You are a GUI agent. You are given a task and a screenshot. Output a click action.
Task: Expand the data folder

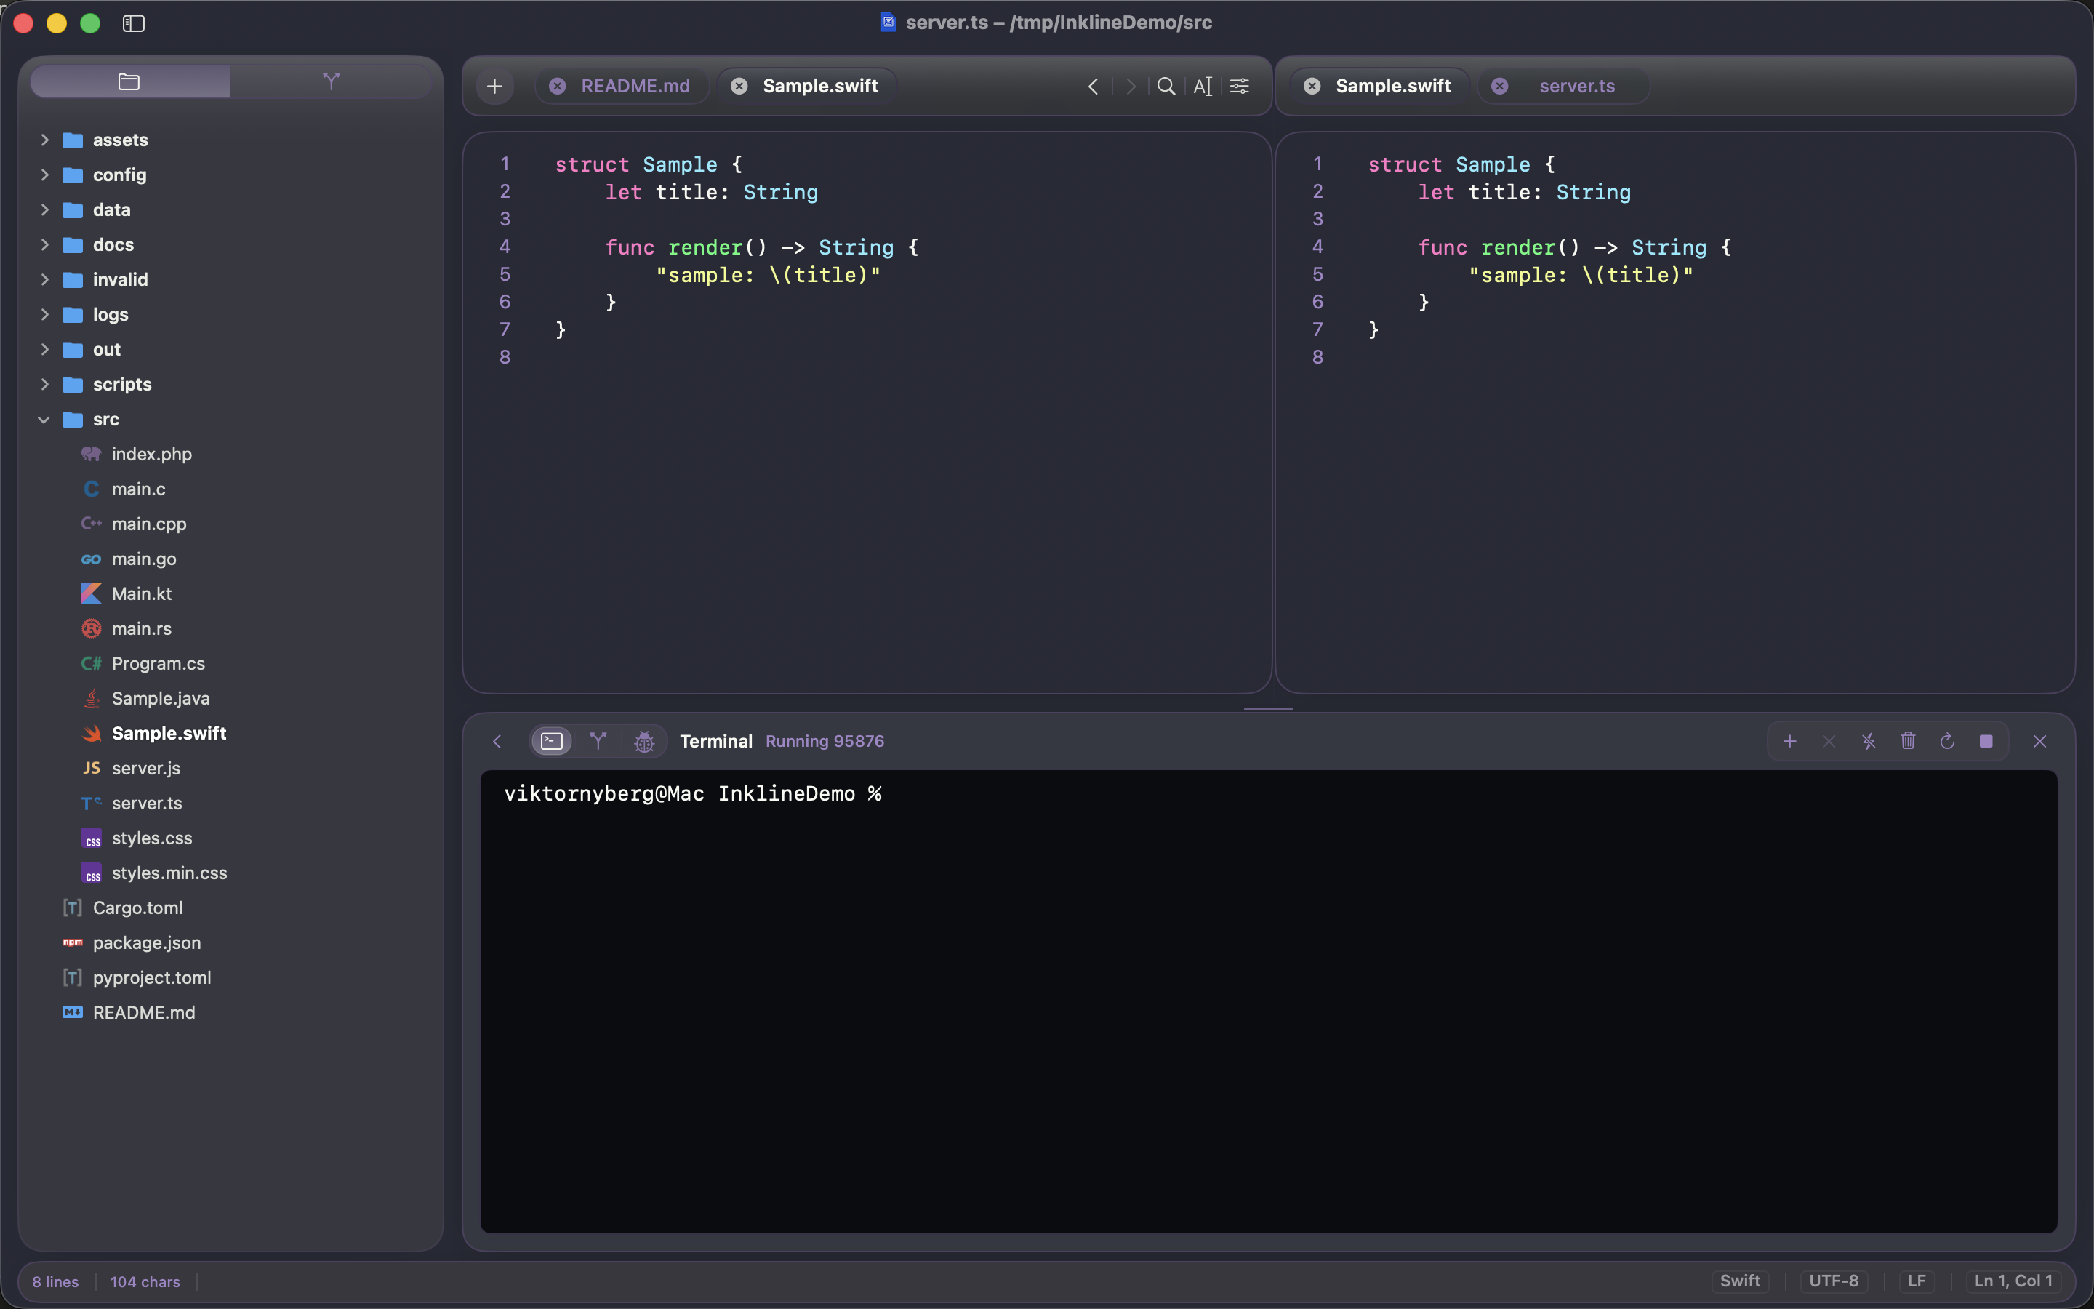[45, 209]
